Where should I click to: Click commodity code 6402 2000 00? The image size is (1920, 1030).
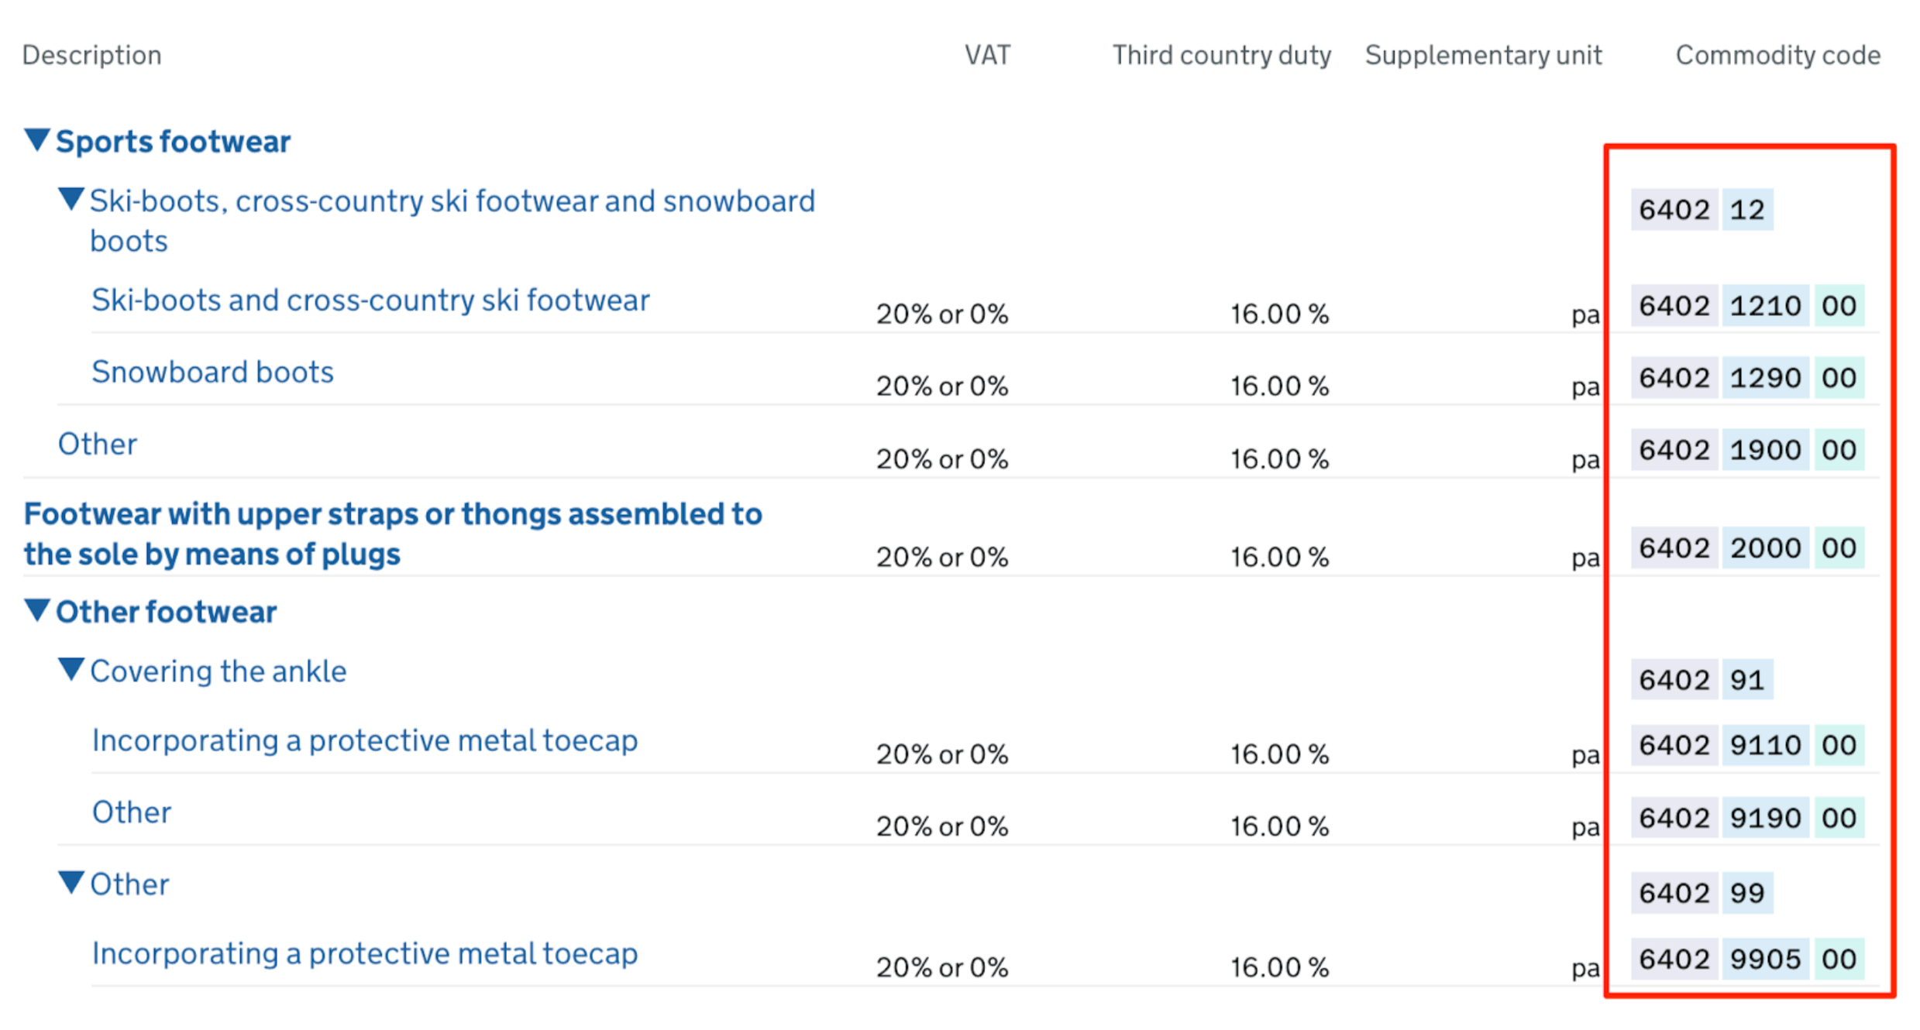click(x=1746, y=548)
